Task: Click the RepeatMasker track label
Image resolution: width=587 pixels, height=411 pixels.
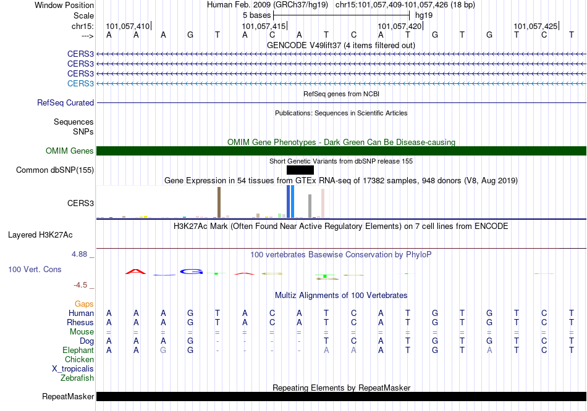Action: click(68, 396)
